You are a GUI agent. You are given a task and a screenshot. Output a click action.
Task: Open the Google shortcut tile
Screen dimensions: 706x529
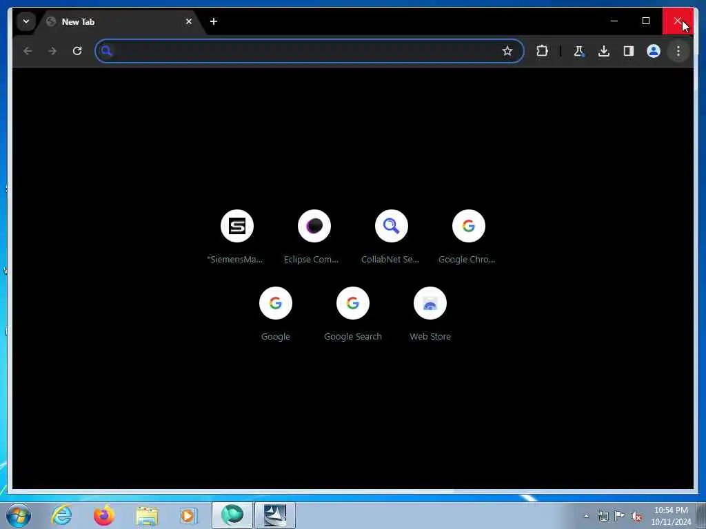276,313
